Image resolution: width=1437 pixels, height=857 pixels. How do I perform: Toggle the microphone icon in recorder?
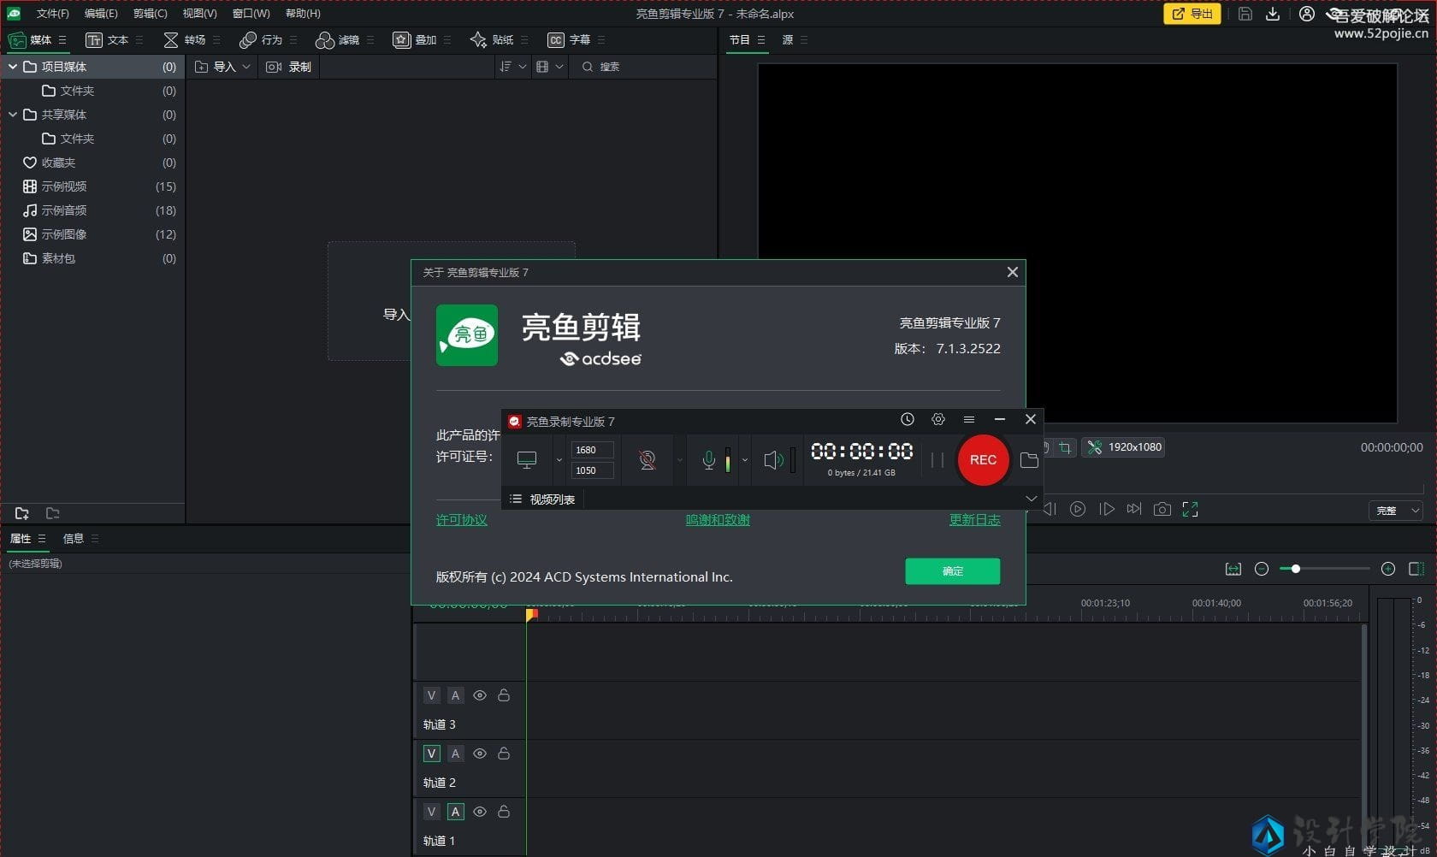(x=709, y=460)
